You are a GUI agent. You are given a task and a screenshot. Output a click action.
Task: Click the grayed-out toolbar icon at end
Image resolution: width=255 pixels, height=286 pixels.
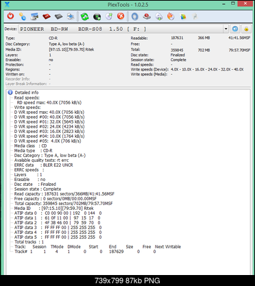[x=195, y=16]
